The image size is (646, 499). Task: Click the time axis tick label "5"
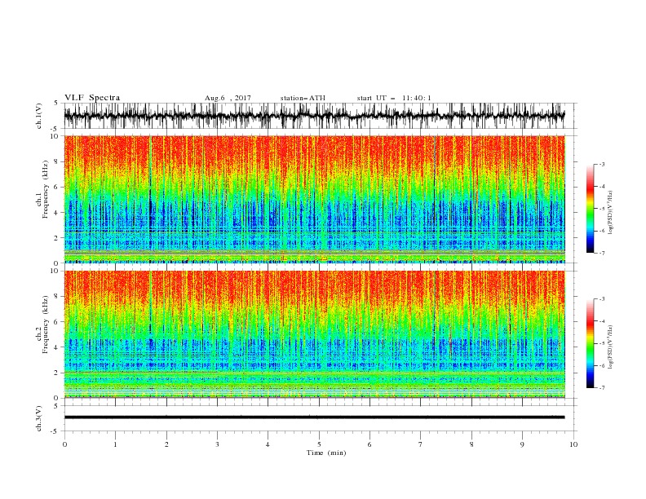(319, 444)
